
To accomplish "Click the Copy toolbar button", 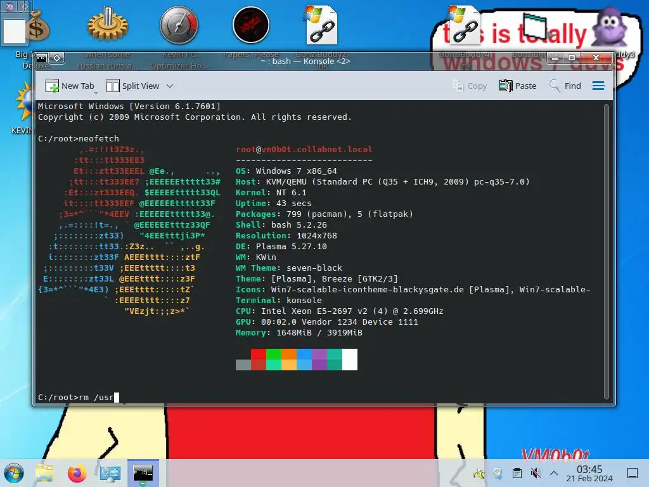I will point(470,86).
